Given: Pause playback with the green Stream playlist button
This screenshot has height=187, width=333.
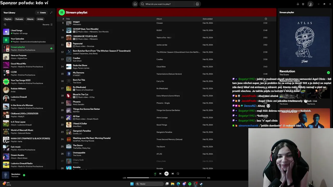Looking at the screenshot, I should [62, 12].
